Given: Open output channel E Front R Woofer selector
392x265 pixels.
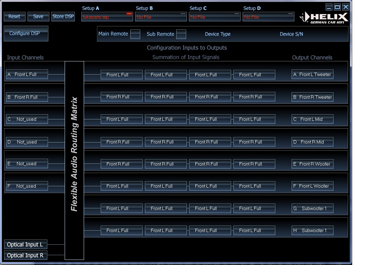Looking at the screenshot, I should [312, 164].
